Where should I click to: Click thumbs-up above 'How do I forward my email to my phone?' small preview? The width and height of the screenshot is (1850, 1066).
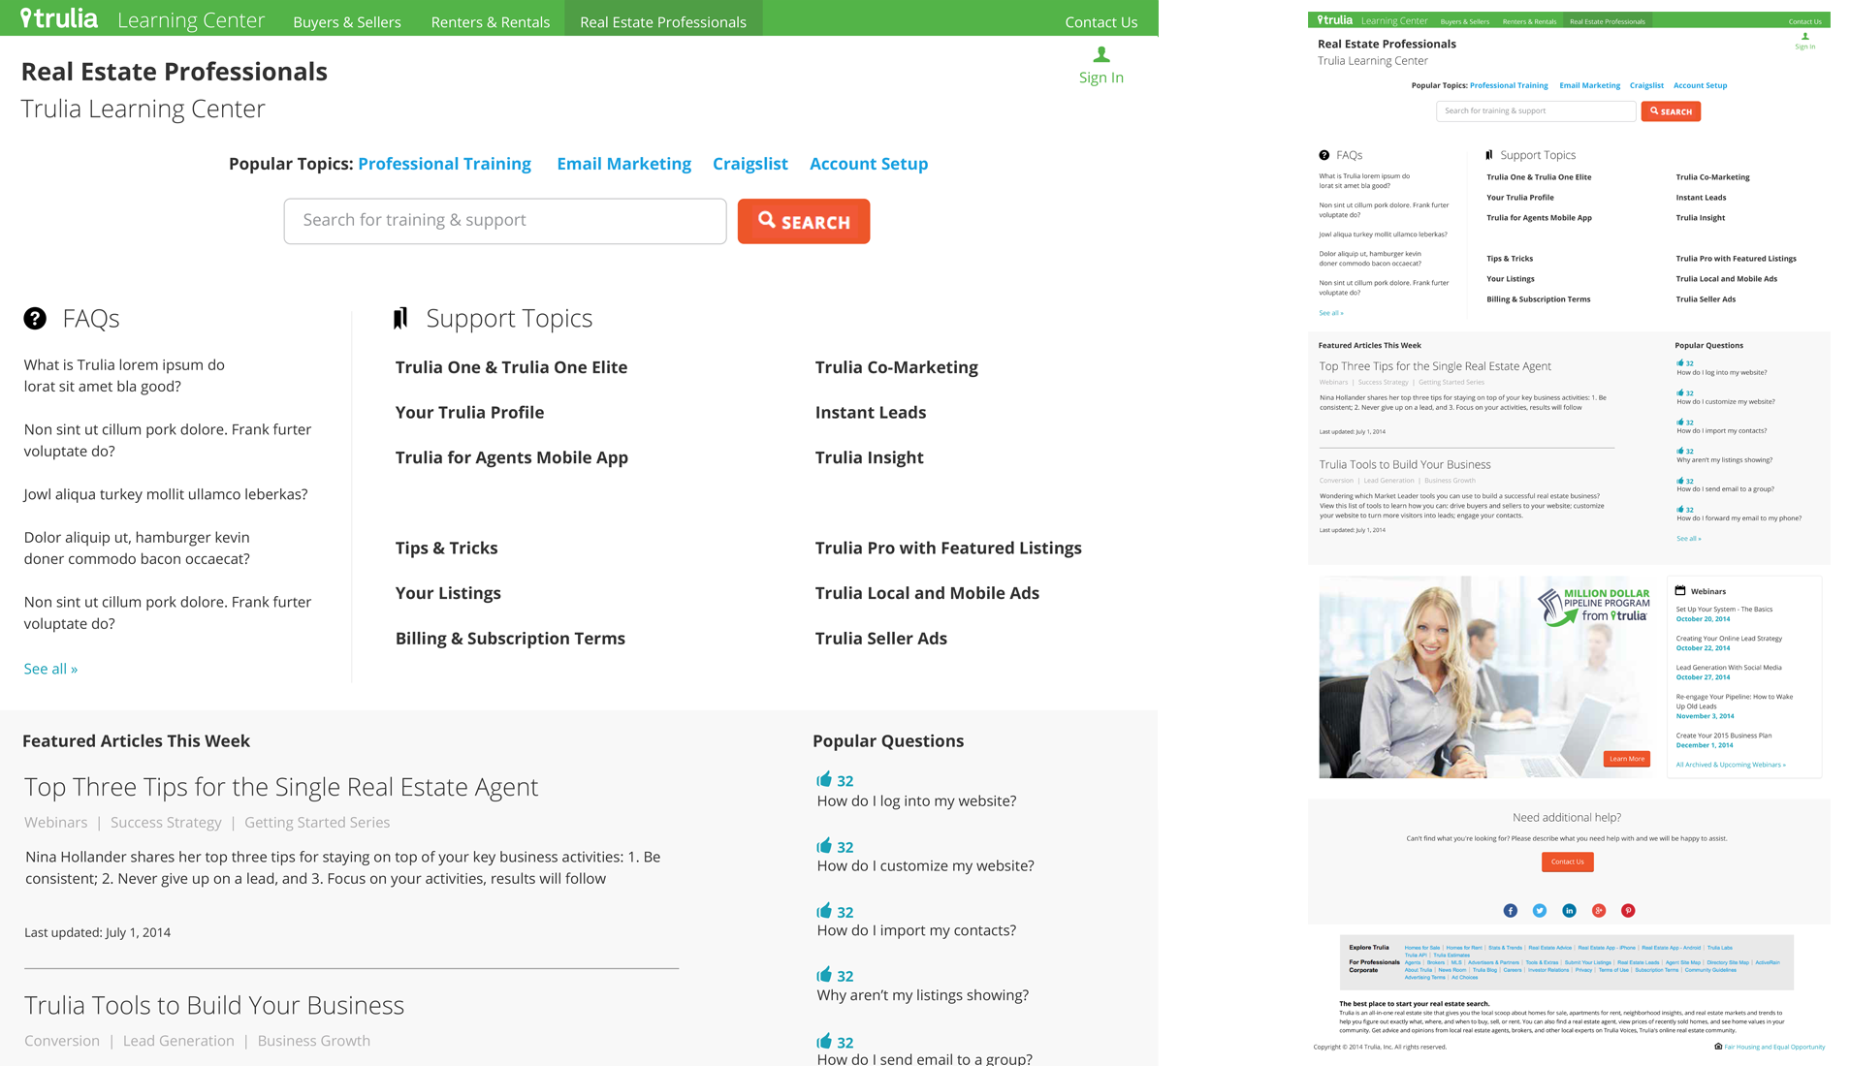(1680, 509)
